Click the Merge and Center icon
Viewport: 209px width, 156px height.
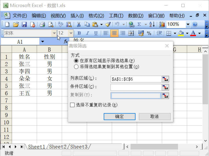click(x=131, y=33)
